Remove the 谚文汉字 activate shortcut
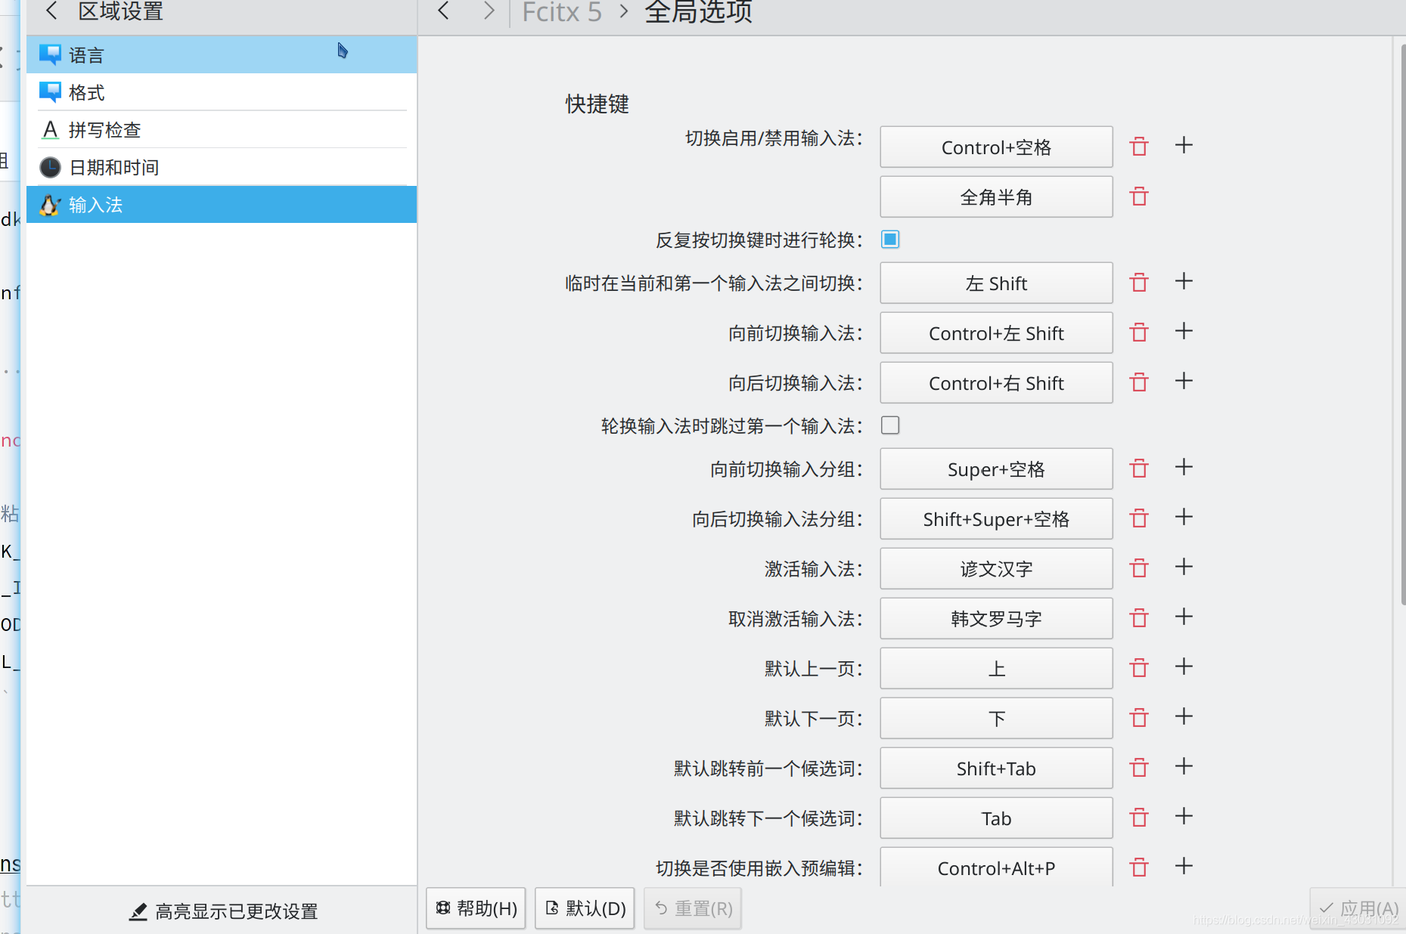This screenshot has height=934, width=1406. (x=1139, y=568)
